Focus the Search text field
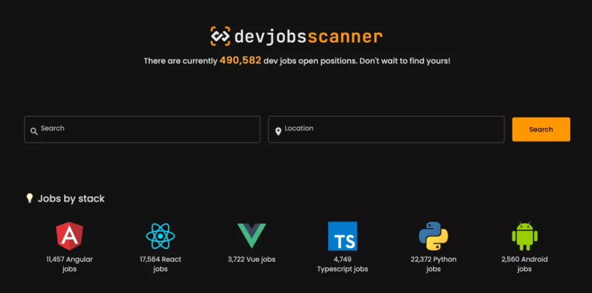 (x=142, y=130)
